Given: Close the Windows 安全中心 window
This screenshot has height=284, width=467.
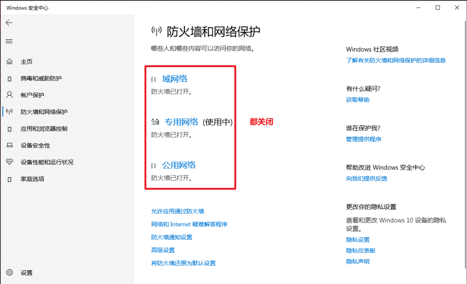Looking at the screenshot, I should [x=457, y=7].
